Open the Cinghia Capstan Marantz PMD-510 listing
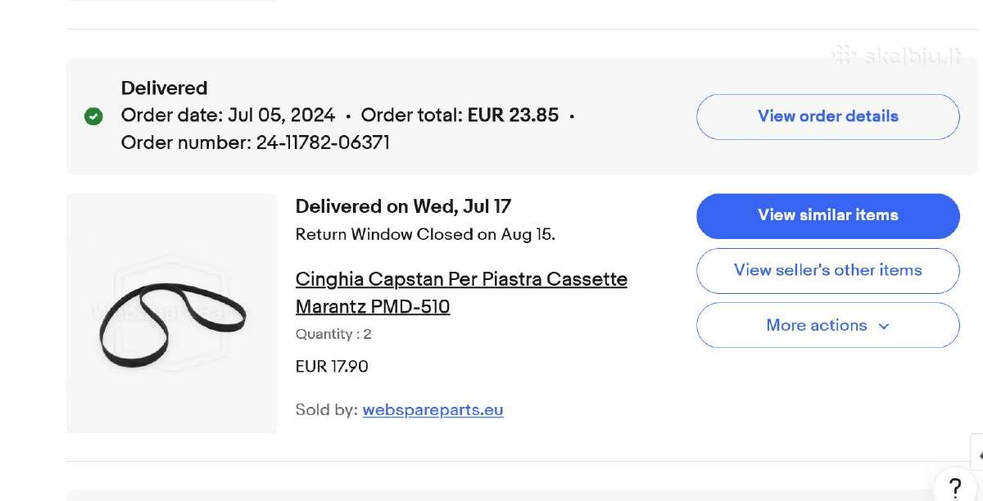The width and height of the screenshot is (983, 501). [x=461, y=293]
